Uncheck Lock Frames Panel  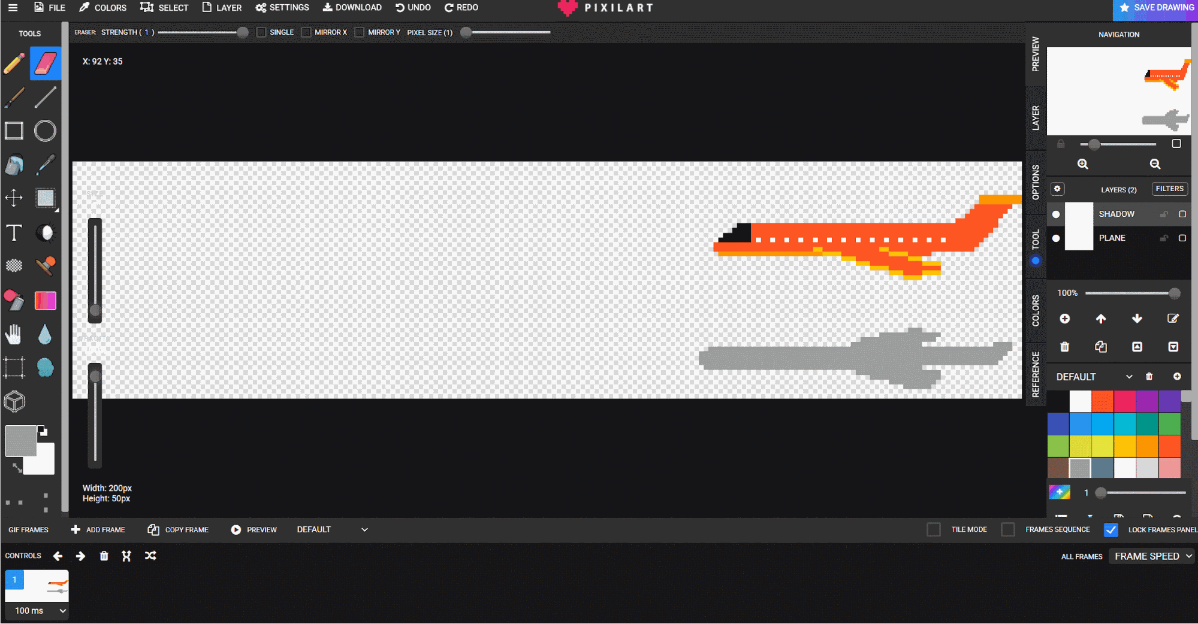(1111, 529)
